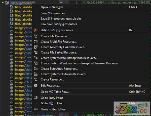The height and width of the screenshot is (116, 151).
Task: Click the Edit Resource gear icon
Action: coord(36,85)
